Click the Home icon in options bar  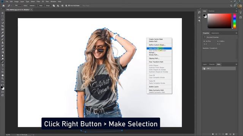pyautogui.click(x=3, y=6)
